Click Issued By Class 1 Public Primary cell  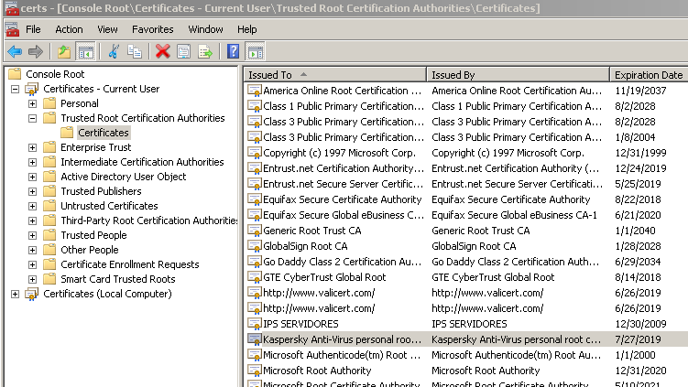pyautogui.click(x=517, y=106)
